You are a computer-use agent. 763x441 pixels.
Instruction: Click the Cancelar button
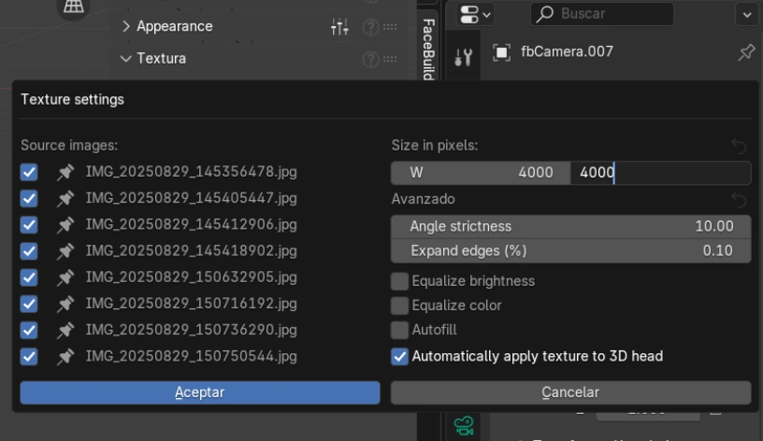coord(570,392)
